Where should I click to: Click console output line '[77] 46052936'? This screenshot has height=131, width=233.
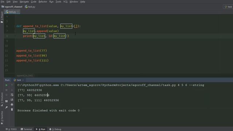pos(30,90)
